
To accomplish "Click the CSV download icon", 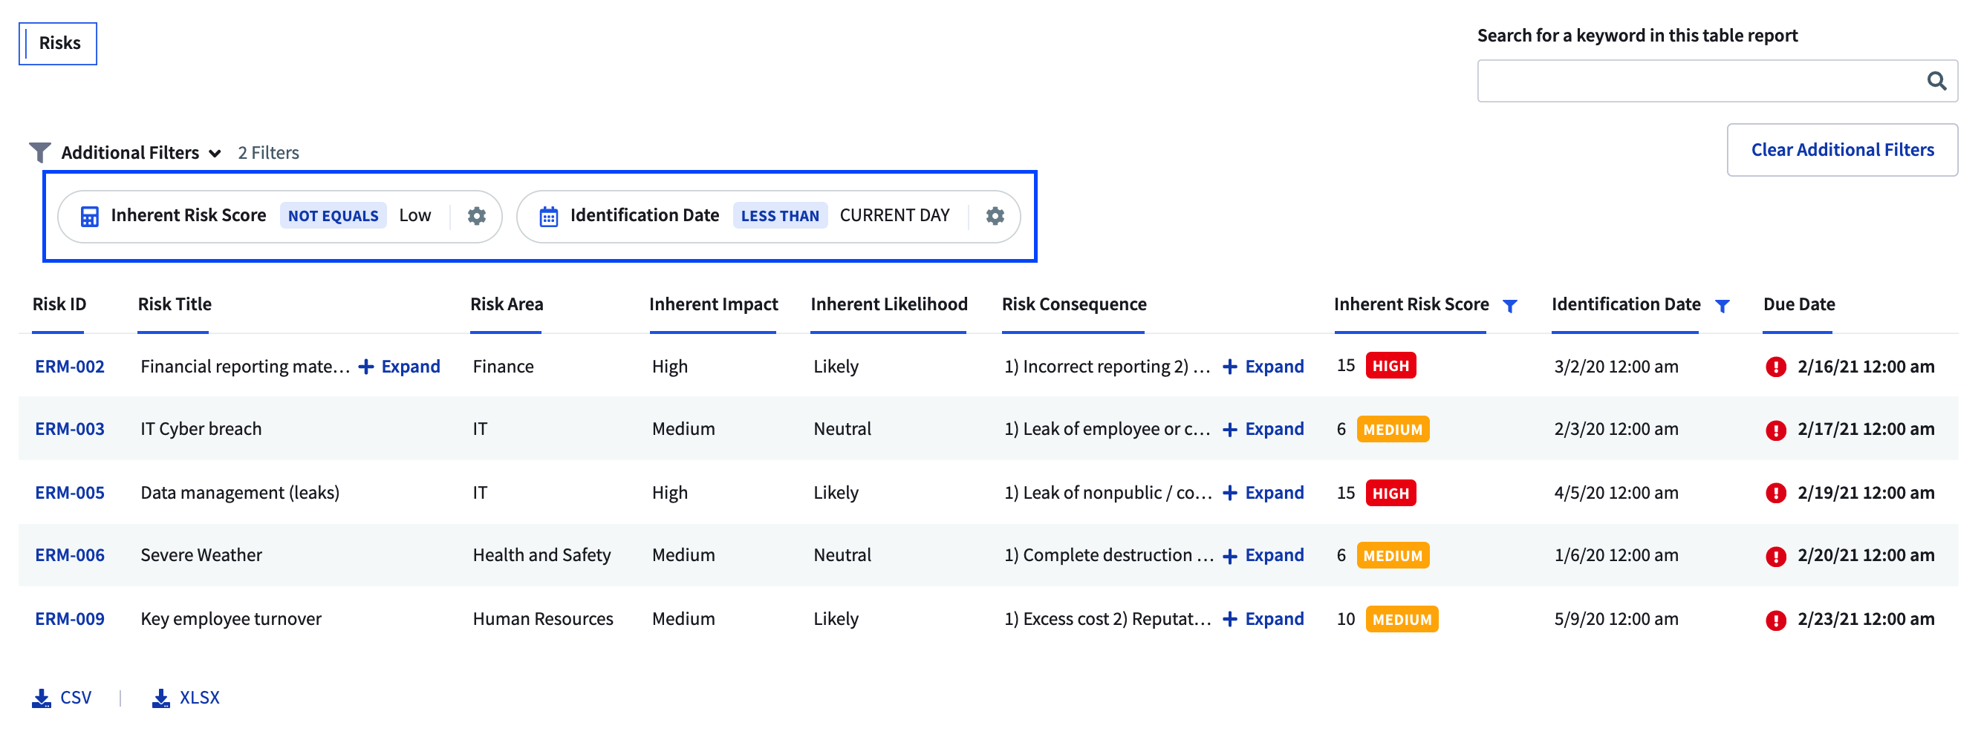I will (42, 698).
